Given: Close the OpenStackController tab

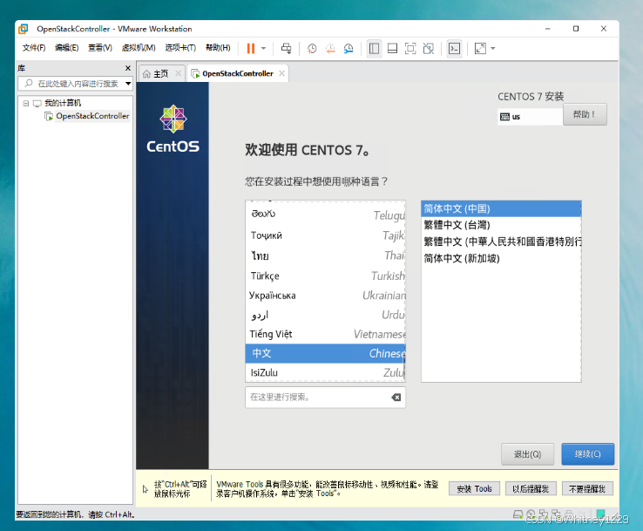Looking at the screenshot, I should click(x=281, y=73).
